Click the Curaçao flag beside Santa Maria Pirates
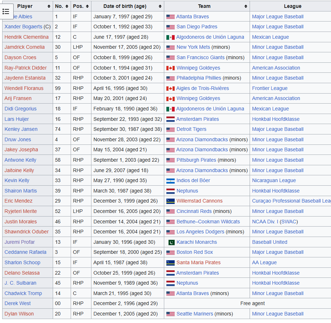The image size is (331, 323). coord(170,263)
